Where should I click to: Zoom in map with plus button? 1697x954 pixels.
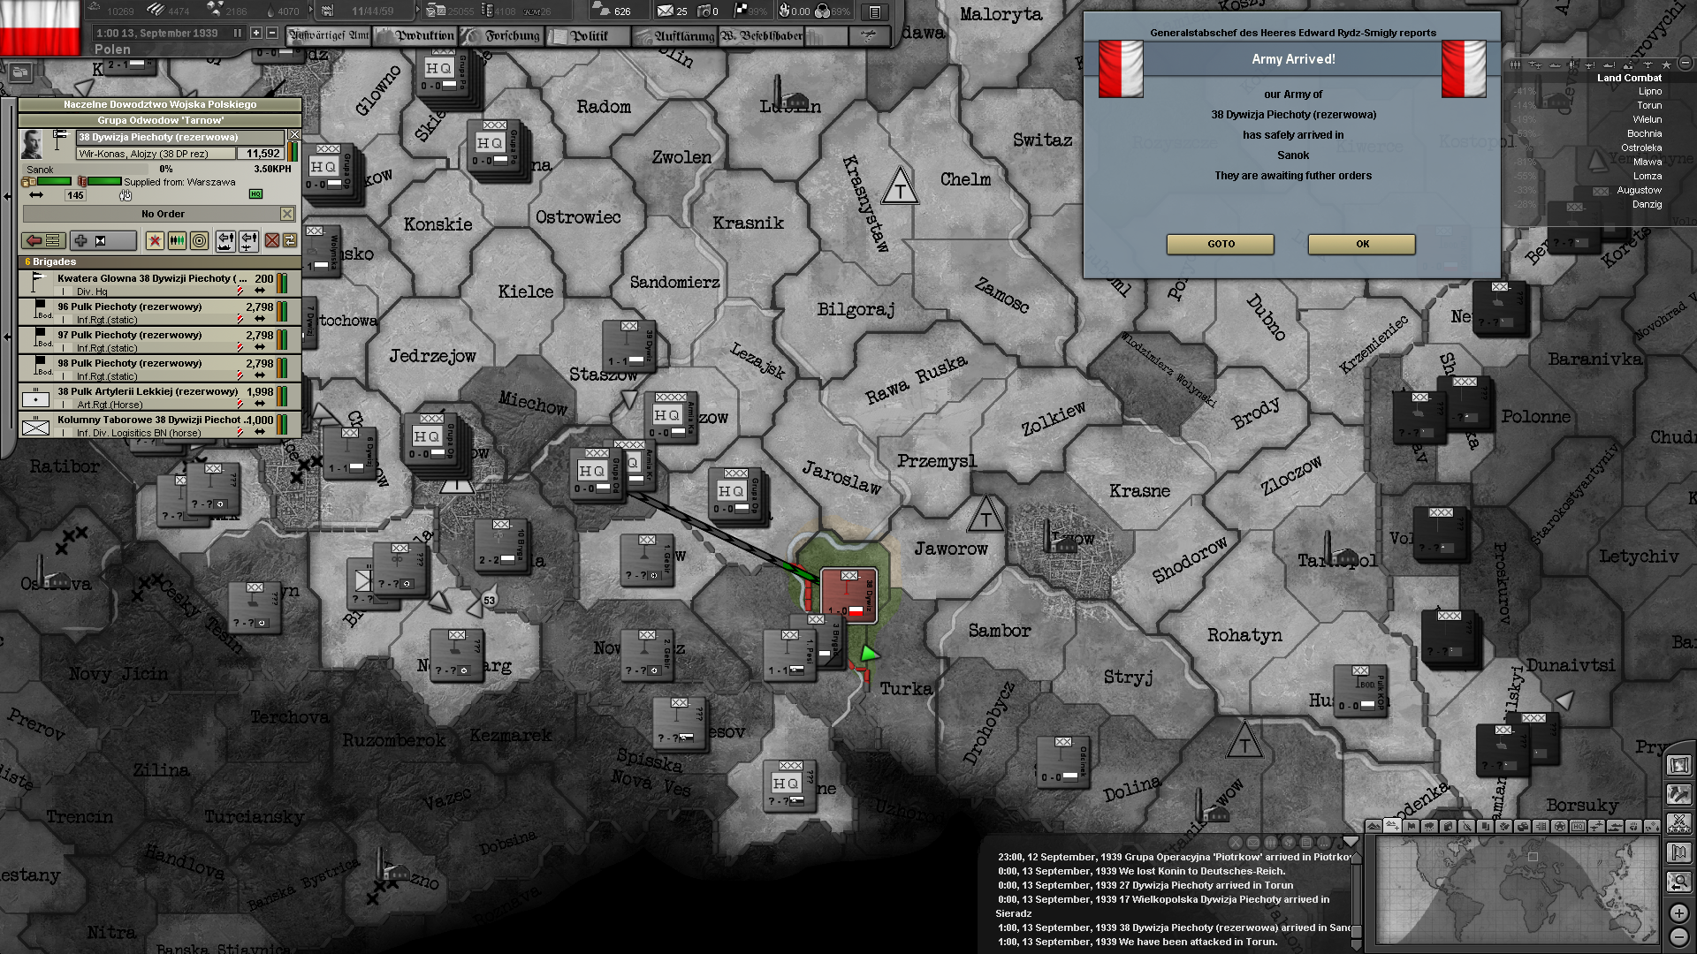pyautogui.click(x=1678, y=912)
